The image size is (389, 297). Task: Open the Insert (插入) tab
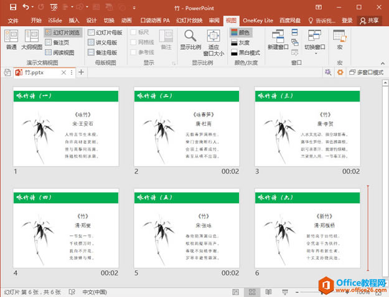coord(73,21)
